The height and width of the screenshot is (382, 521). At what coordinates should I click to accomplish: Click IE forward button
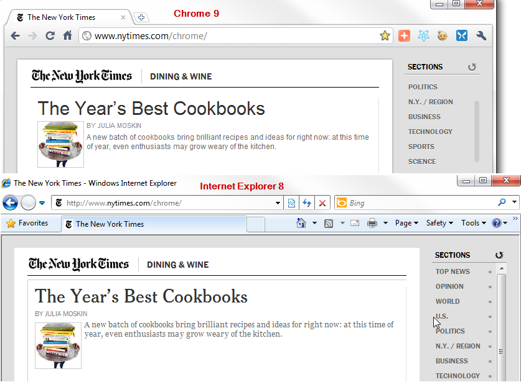tap(28, 203)
